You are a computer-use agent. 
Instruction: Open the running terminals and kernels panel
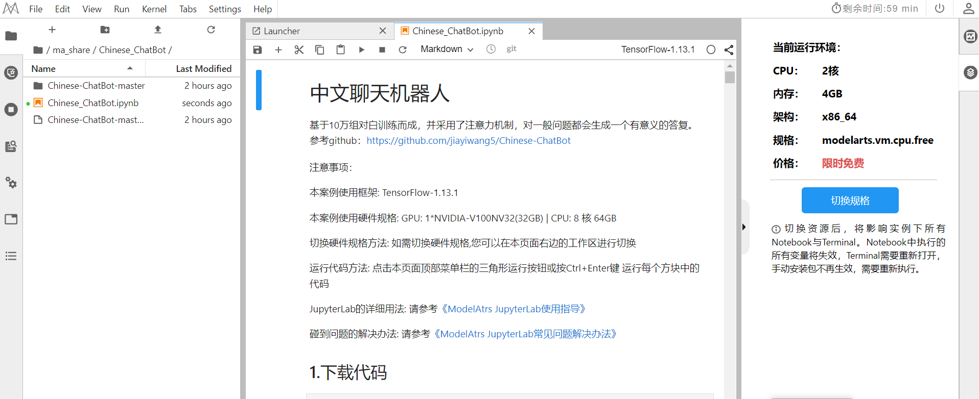(x=11, y=110)
